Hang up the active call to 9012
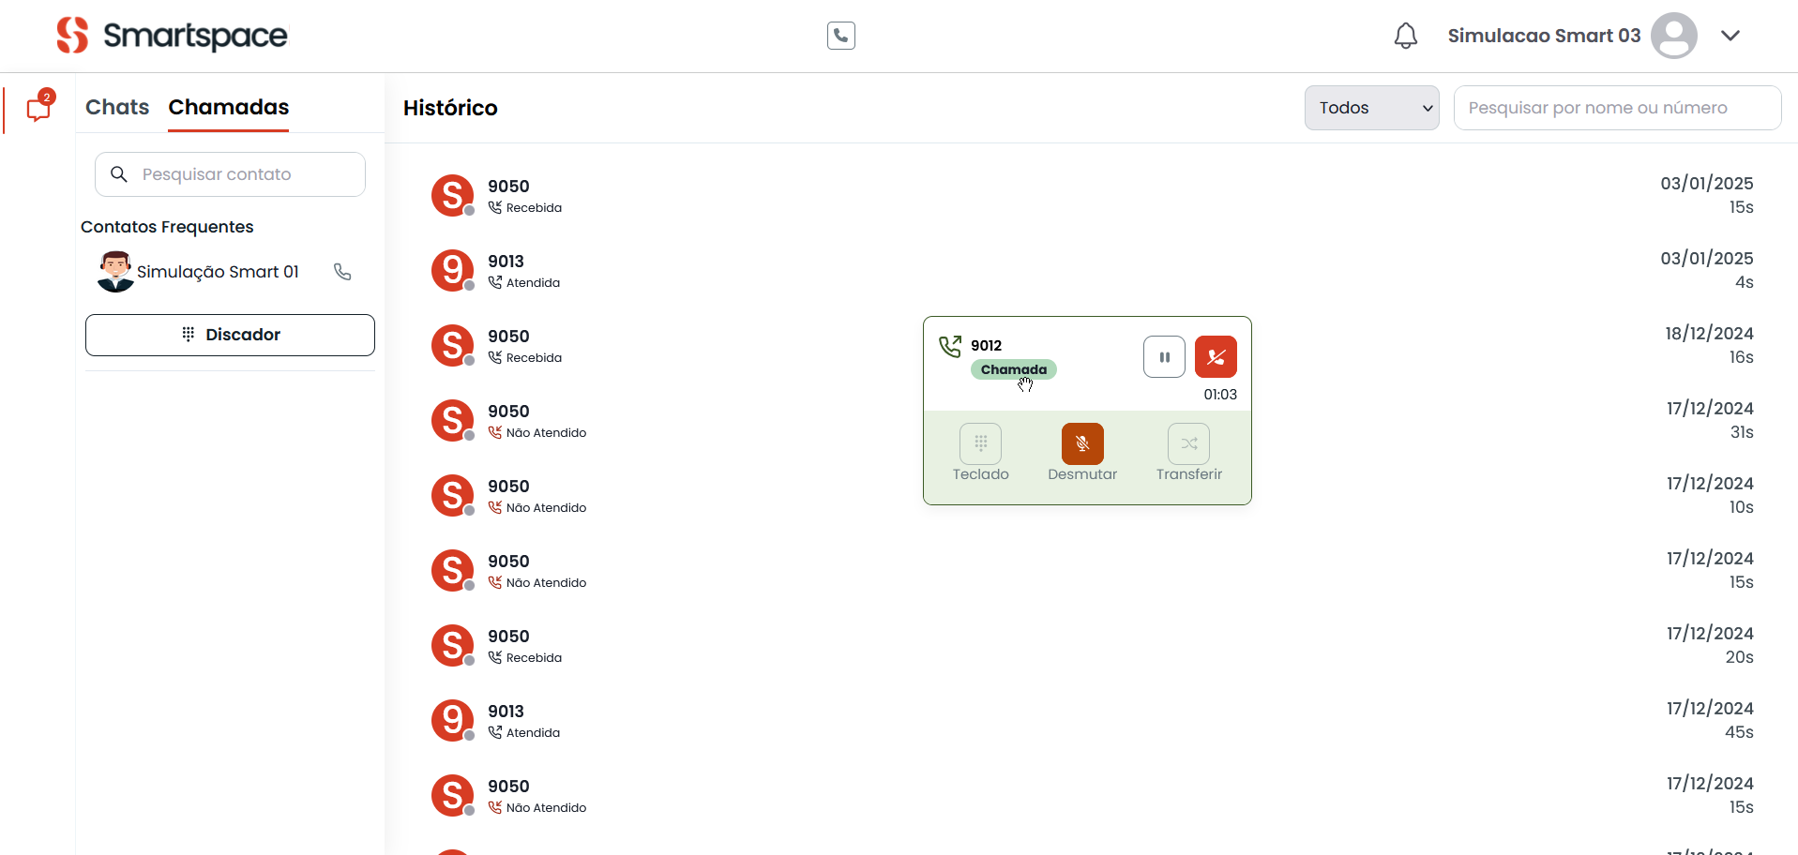This screenshot has height=855, width=1798. point(1216,357)
